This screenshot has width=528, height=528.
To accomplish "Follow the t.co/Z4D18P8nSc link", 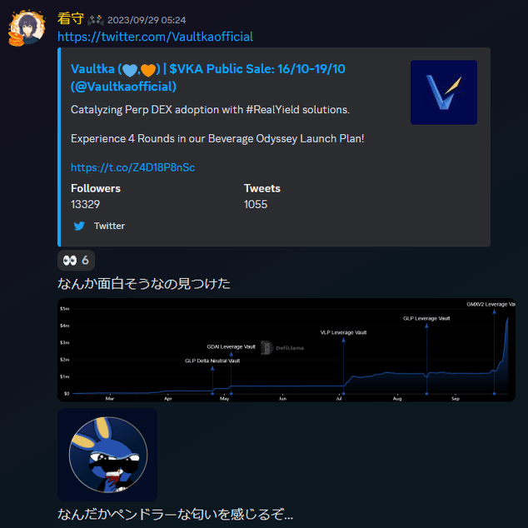I will coord(132,167).
